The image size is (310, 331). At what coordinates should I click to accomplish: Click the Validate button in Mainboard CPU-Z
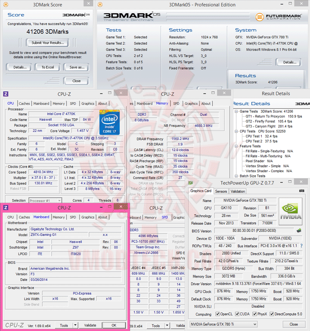point(90,325)
